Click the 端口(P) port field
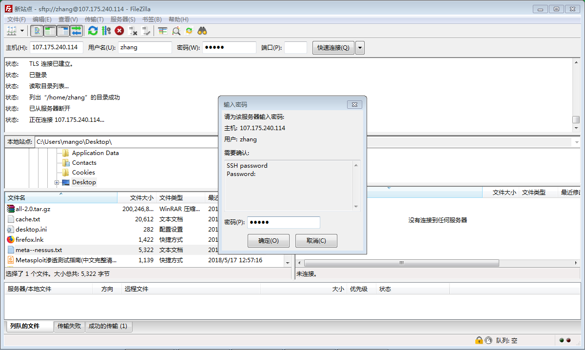The height and width of the screenshot is (350, 585). pyautogui.click(x=296, y=47)
